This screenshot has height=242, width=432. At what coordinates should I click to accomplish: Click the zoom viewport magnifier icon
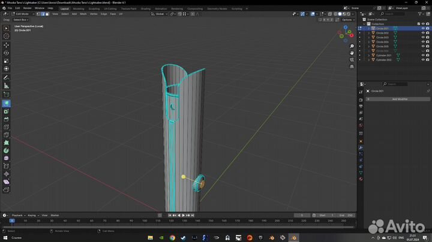(352, 46)
